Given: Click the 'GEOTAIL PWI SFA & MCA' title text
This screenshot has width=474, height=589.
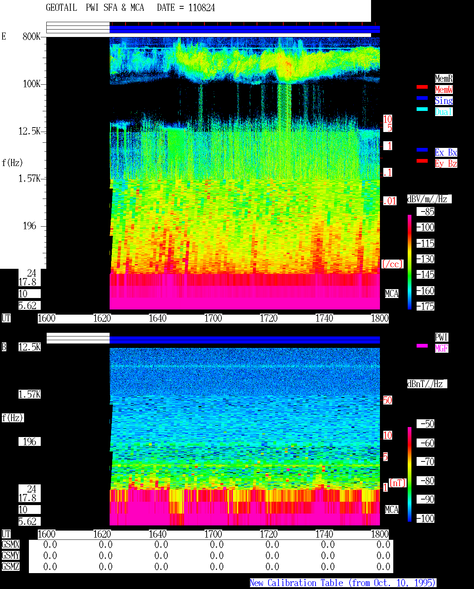Looking at the screenshot, I should 95,7.
